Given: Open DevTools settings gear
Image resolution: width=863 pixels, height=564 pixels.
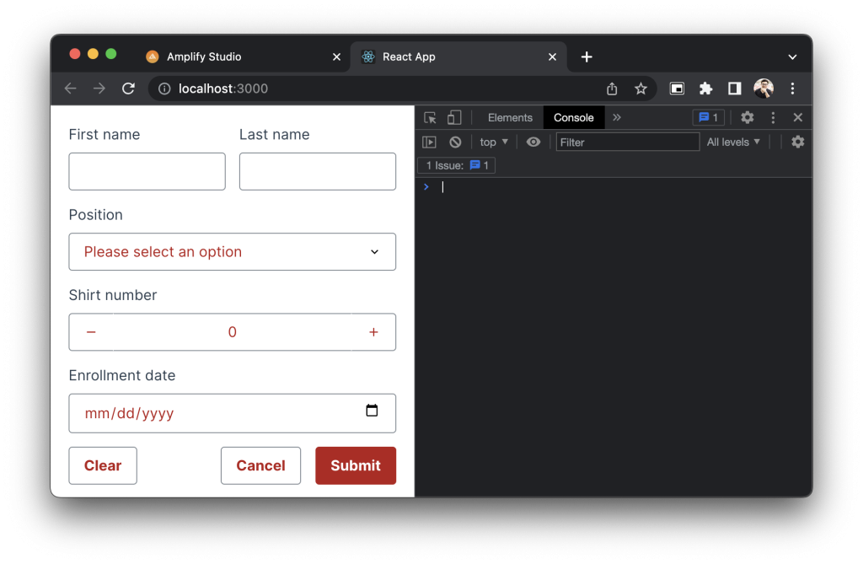Looking at the screenshot, I should click(747, 117).
